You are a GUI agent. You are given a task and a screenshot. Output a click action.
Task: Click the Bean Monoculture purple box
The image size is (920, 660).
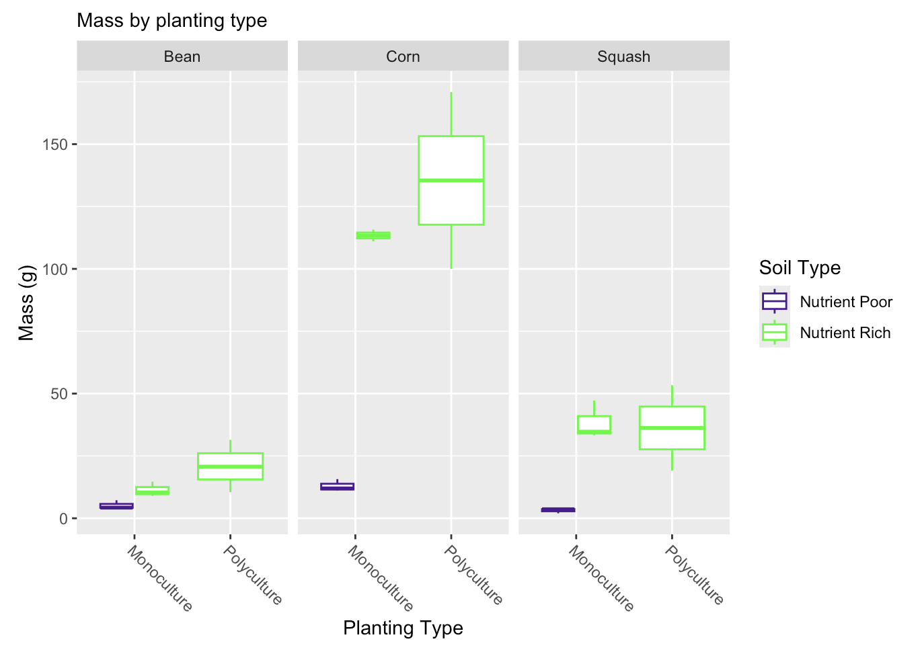click(x=116, y=505)
